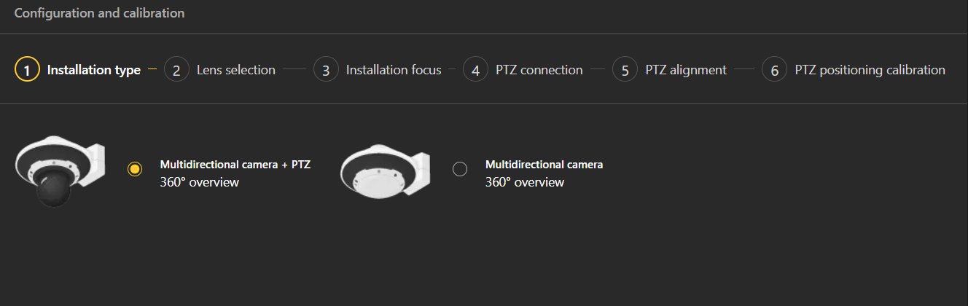Click the step 4 number circle
This screenshot has height=306, width=968.
[475, 70]
